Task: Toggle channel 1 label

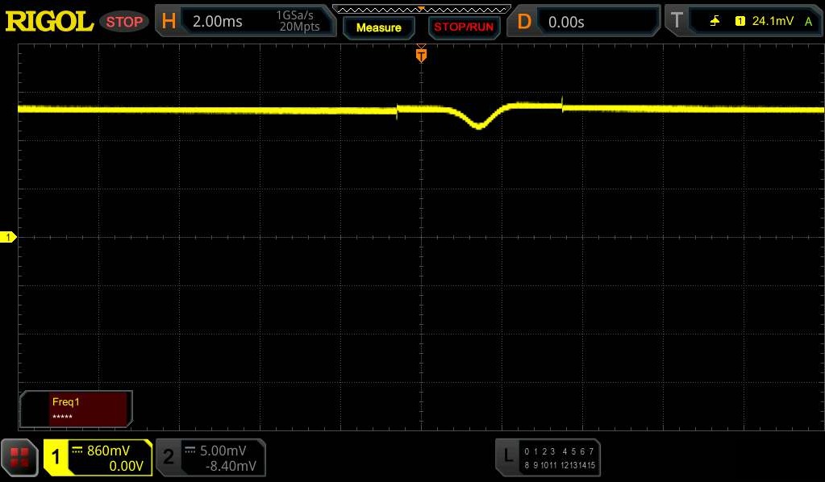Action: 56,457
